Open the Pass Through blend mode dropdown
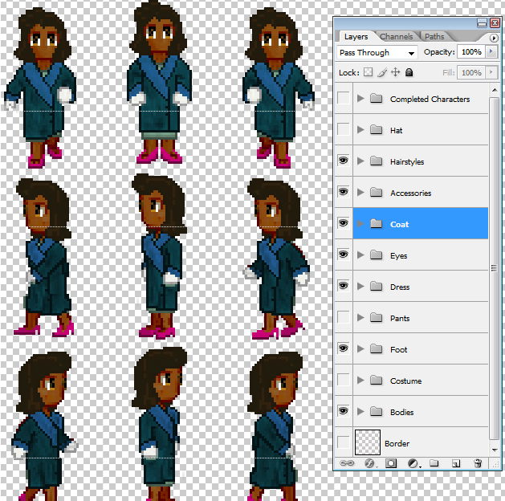505x501 pixels. 377,52
